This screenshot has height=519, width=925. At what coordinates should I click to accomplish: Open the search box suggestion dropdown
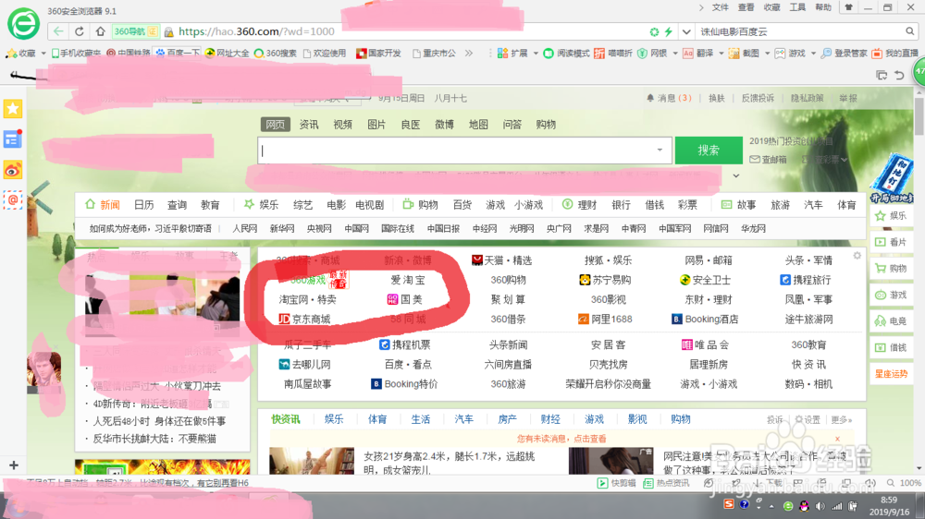tap(660, 151)
